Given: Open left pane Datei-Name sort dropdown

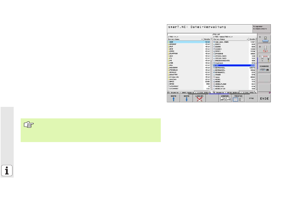Looking at the screenshot, I should coord(202,39).
